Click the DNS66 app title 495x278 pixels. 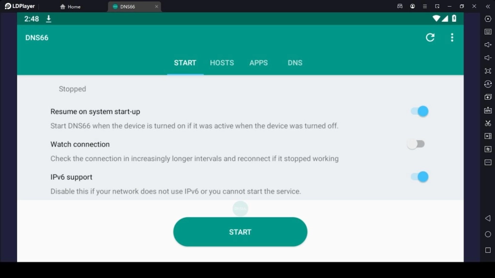tap(37, 38)
